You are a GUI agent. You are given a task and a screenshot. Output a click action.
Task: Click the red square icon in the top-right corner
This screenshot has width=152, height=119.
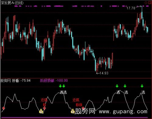pyautogui.click(x=150, y=2)
